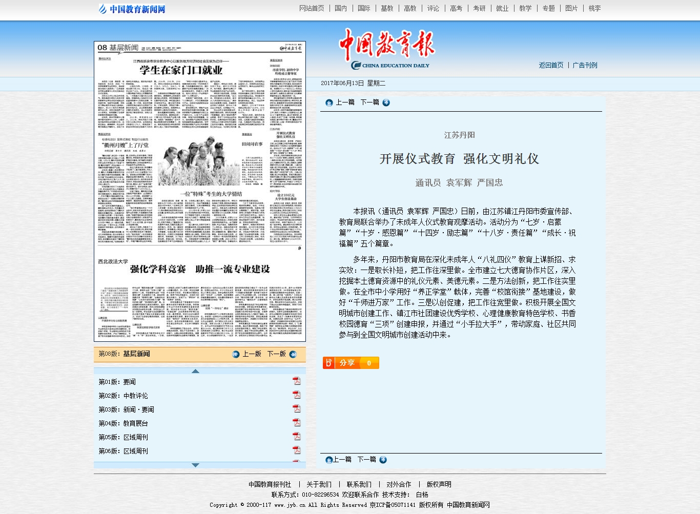
Task: Open PDF icon for 第01版 要闻
Action: point(296,381)
